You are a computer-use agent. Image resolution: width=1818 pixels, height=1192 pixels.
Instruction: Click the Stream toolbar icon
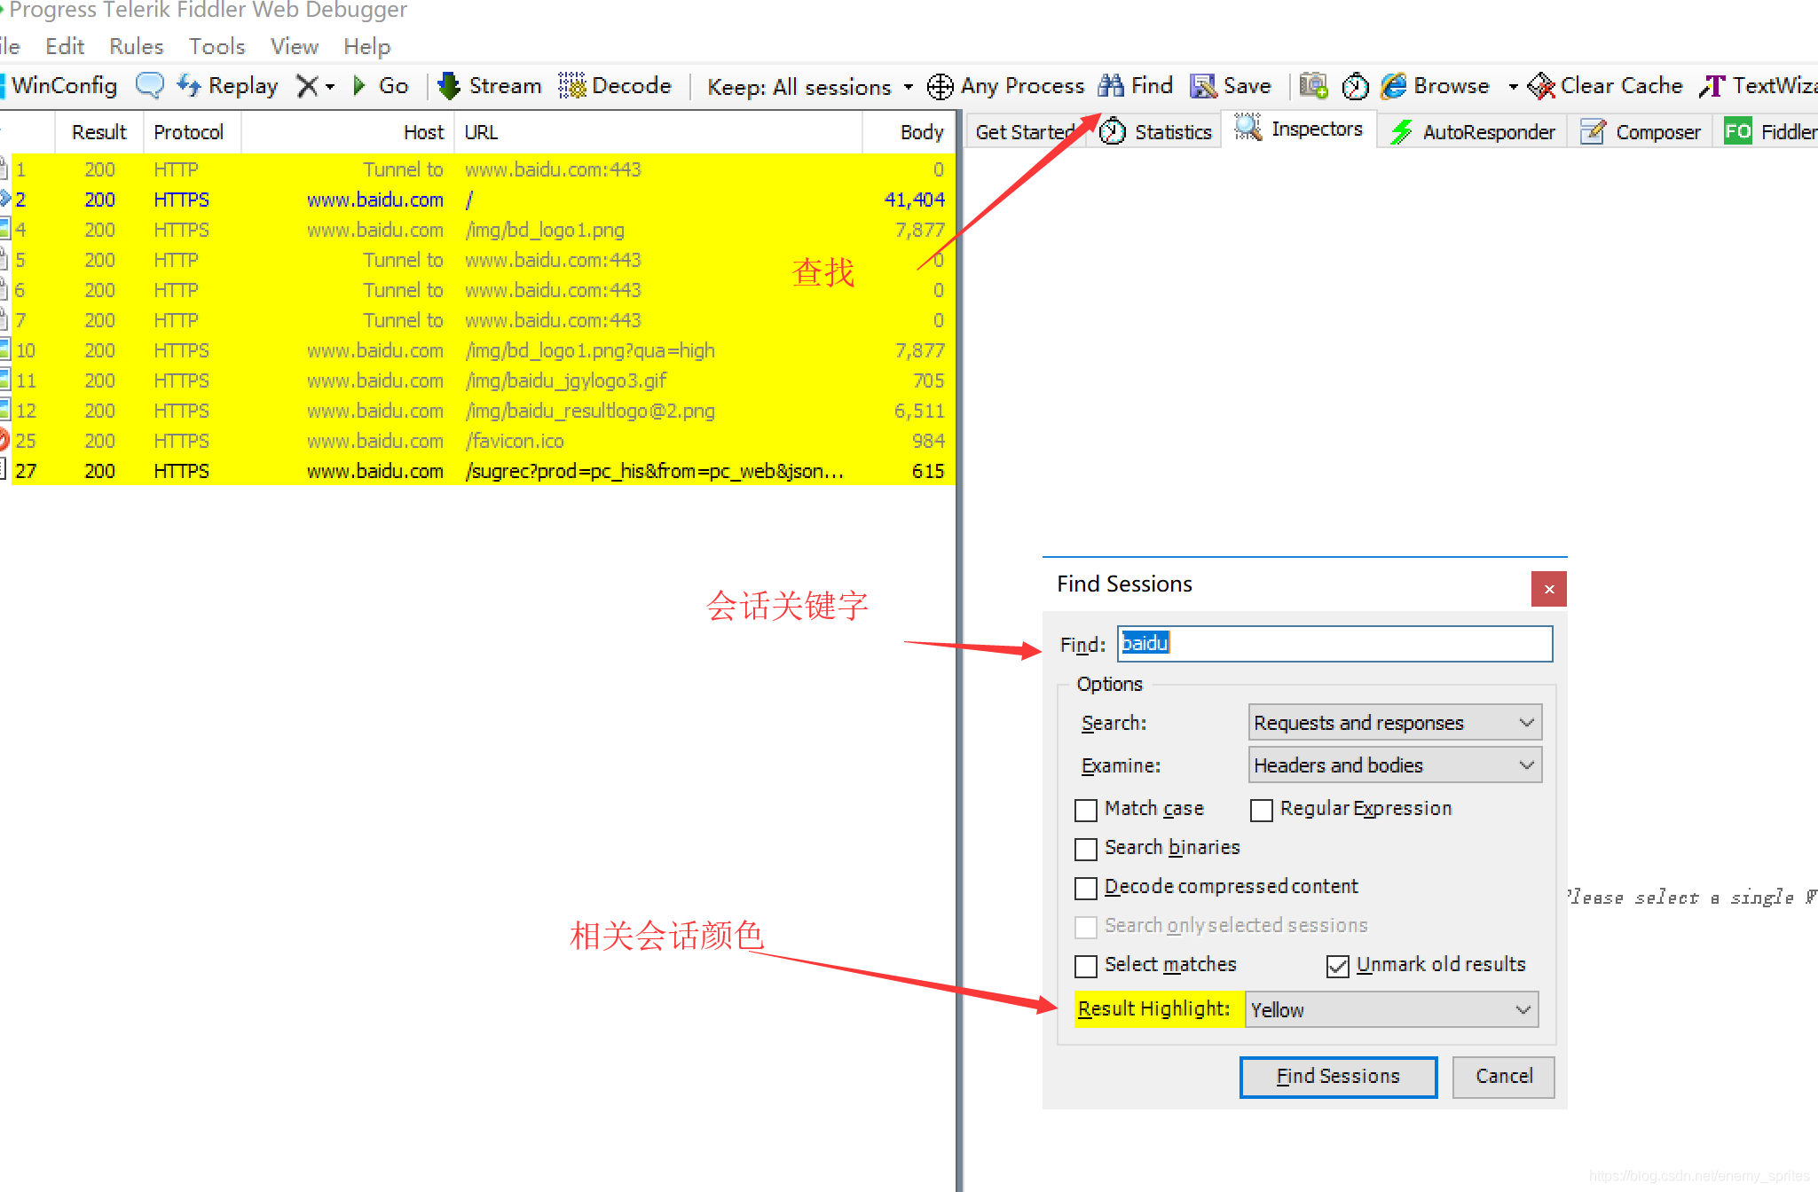click(x=450, y=86)
